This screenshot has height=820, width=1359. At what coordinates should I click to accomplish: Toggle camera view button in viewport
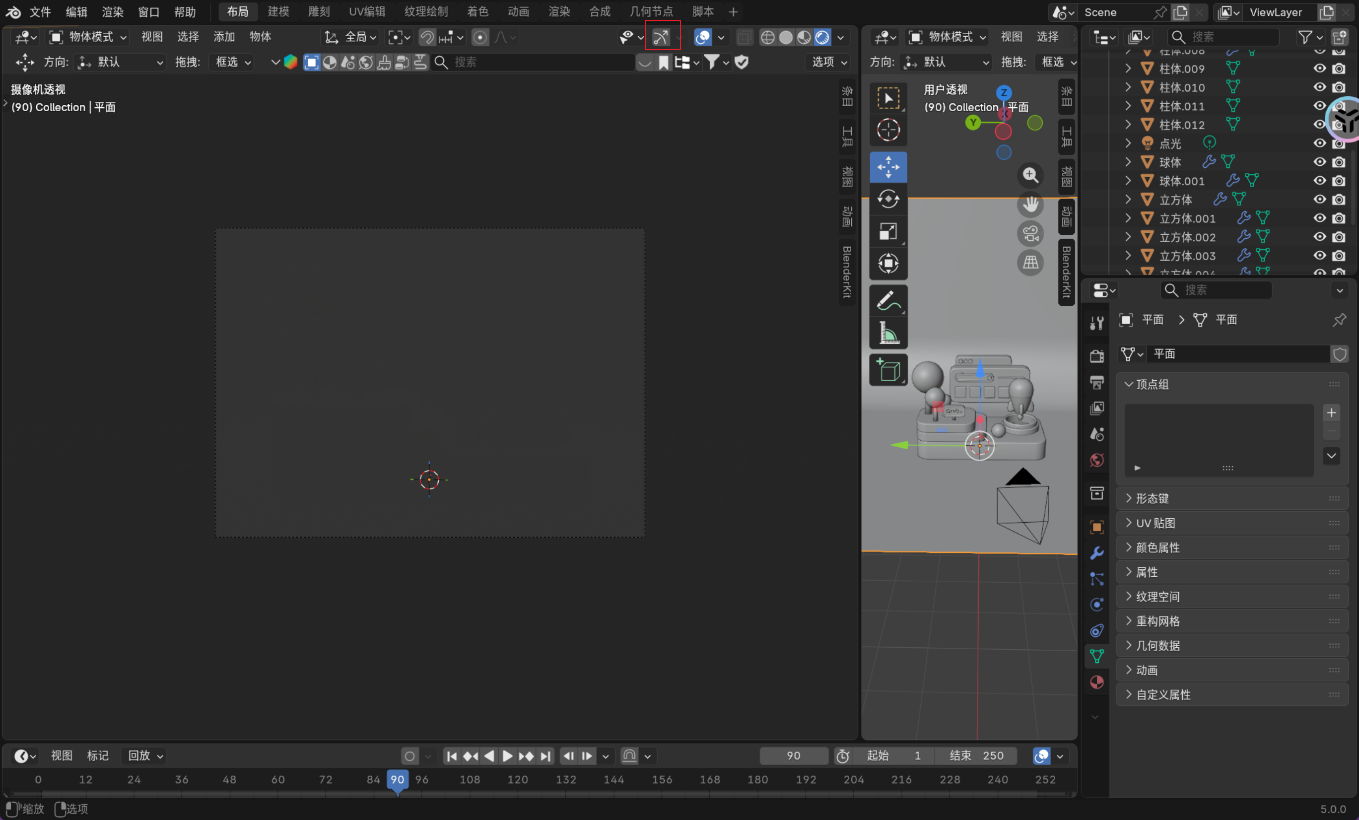1030,233
